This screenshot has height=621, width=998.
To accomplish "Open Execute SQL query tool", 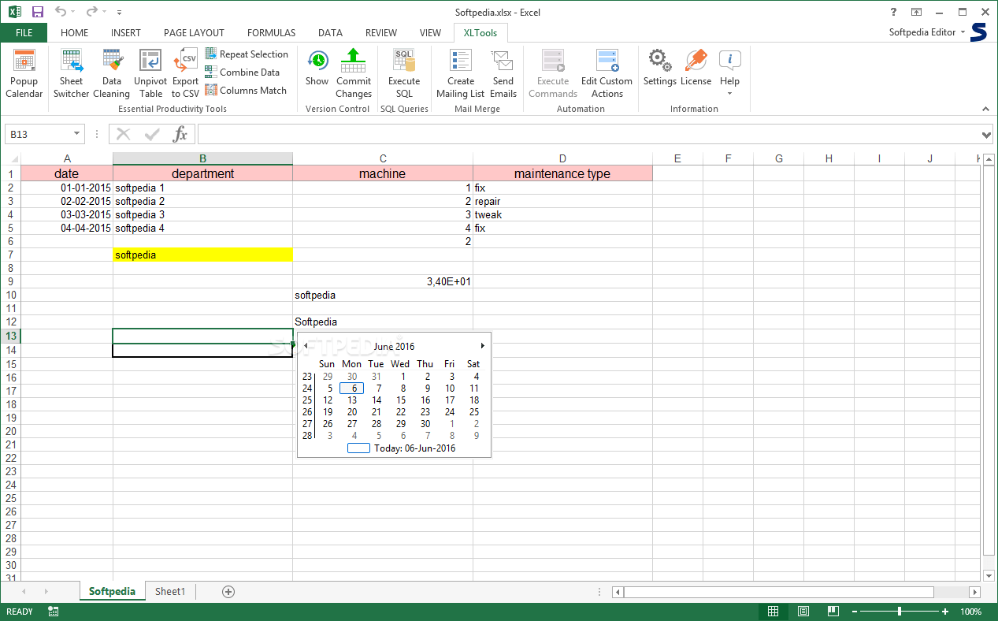I will tap(404, 73).
